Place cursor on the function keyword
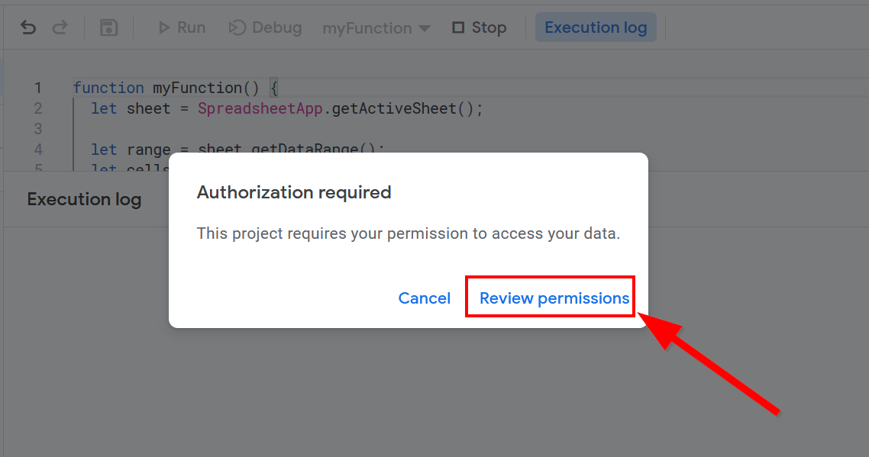 (x=108, y=88)
